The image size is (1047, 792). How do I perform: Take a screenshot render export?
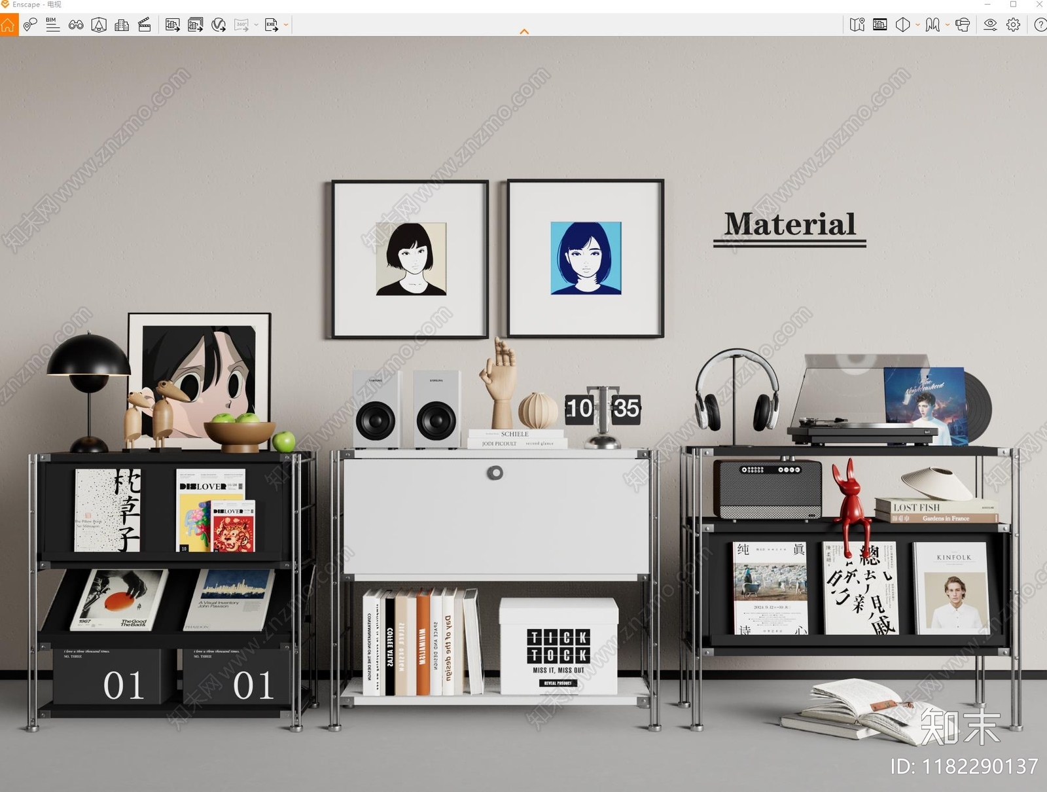[x=173, y=25]
